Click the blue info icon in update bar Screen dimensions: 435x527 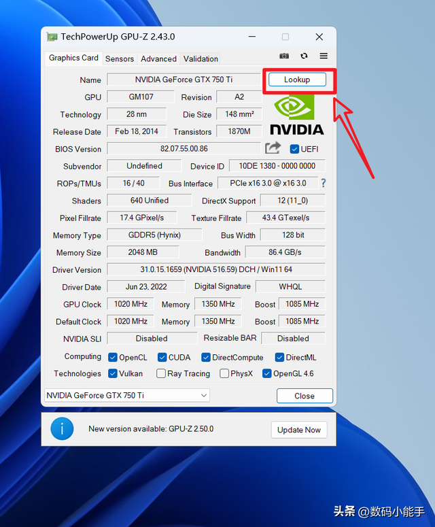pos(63,428)
